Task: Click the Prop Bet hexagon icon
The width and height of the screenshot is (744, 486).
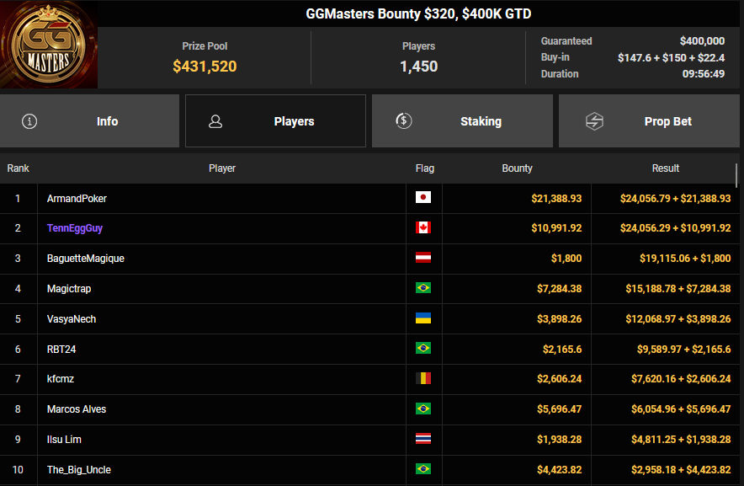Action: click(x=595, y=121)
